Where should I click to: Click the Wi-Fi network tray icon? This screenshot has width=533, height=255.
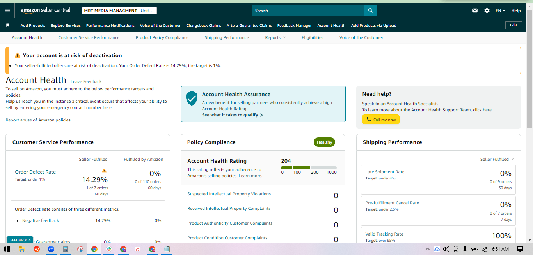(x=484, y=249)
